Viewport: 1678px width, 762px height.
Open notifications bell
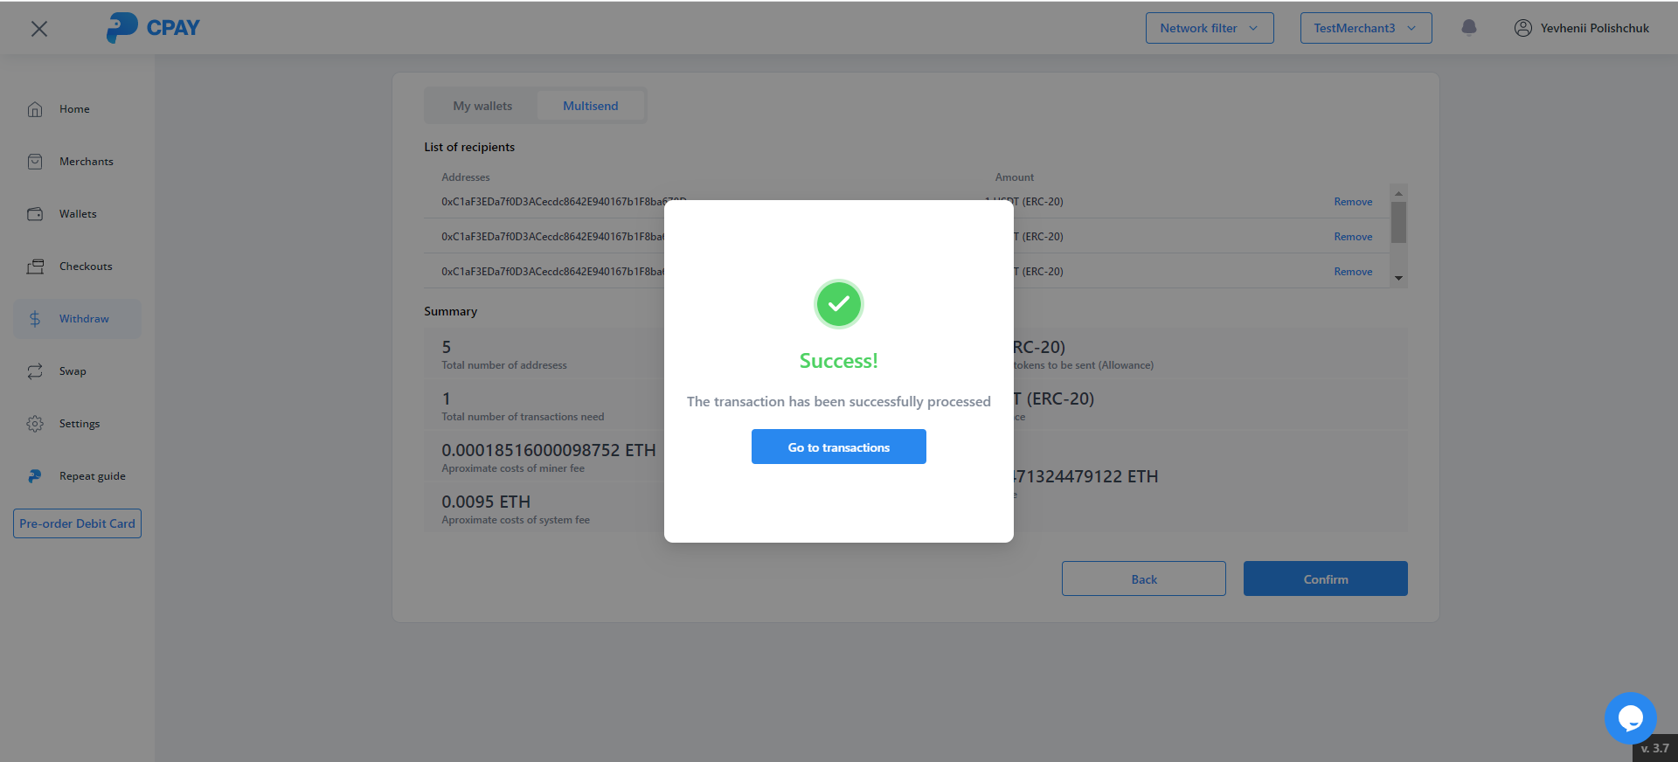coord(1469,28)
